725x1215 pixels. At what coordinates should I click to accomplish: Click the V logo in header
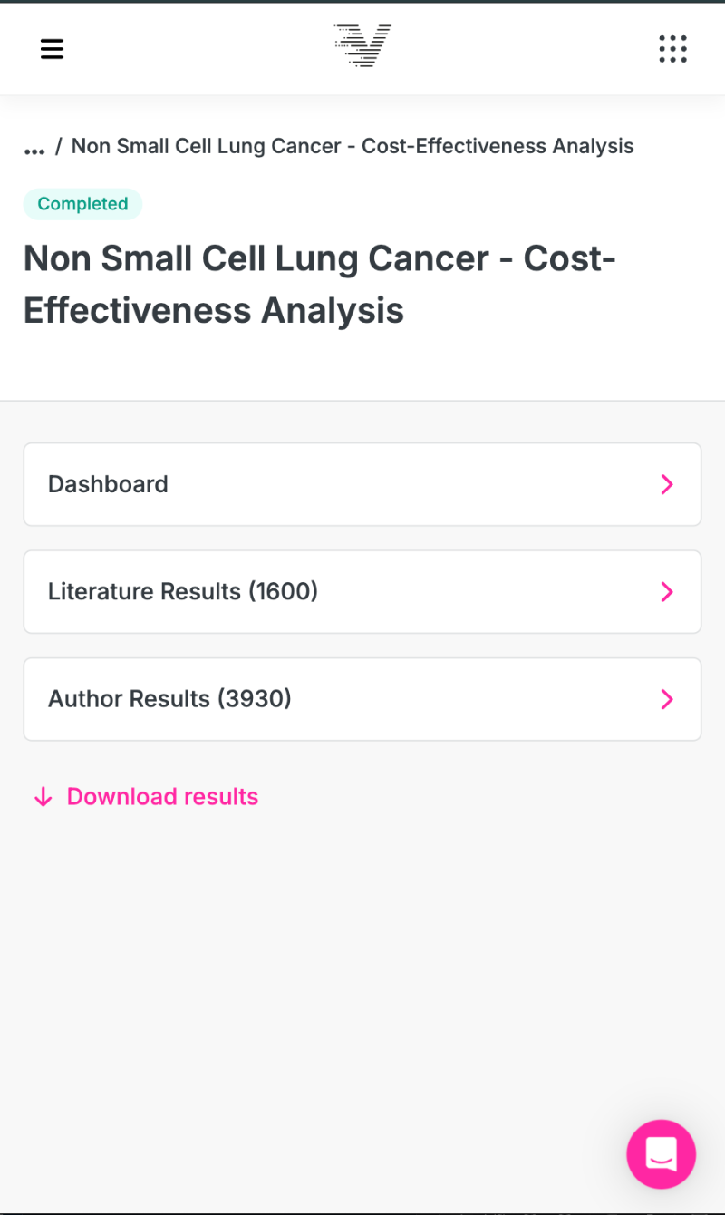(x=362, y=45)
